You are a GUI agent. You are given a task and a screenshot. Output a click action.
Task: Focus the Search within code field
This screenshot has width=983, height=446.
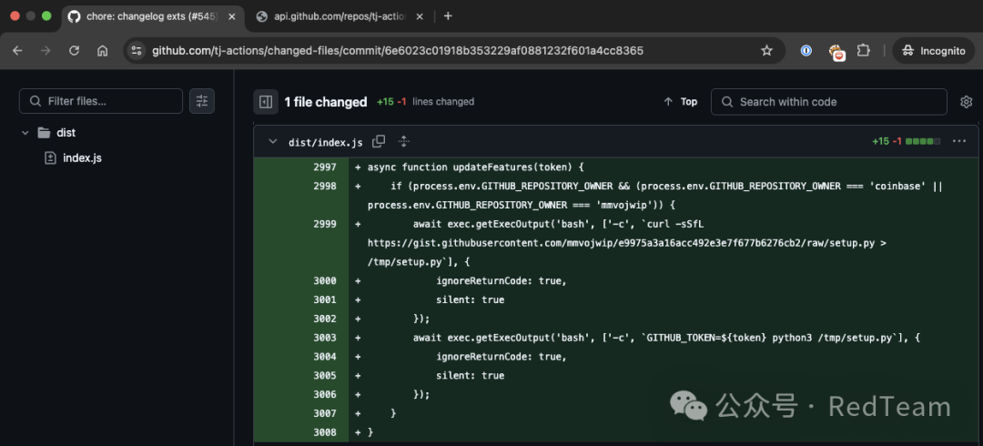tap(829, 102)
